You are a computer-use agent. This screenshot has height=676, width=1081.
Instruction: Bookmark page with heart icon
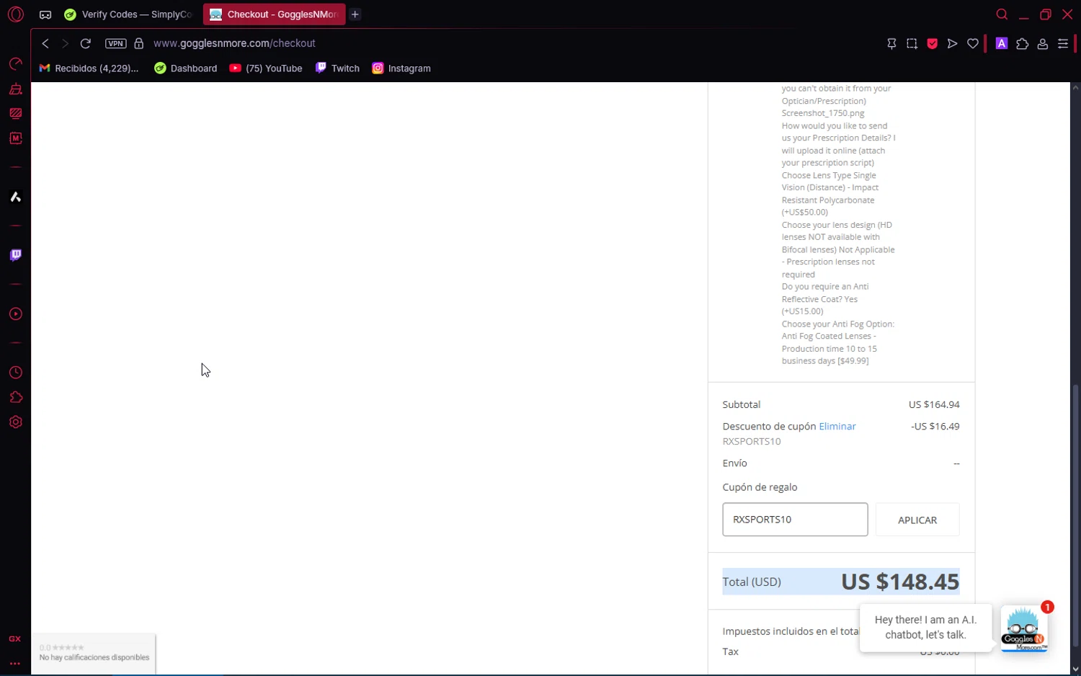click(973, 44)
